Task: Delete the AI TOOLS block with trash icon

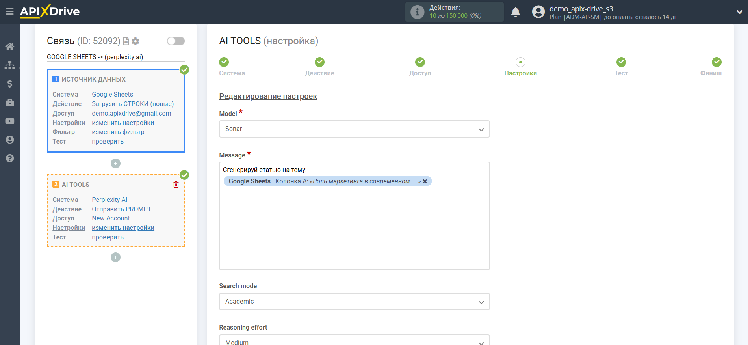Action: coord(176,185)
